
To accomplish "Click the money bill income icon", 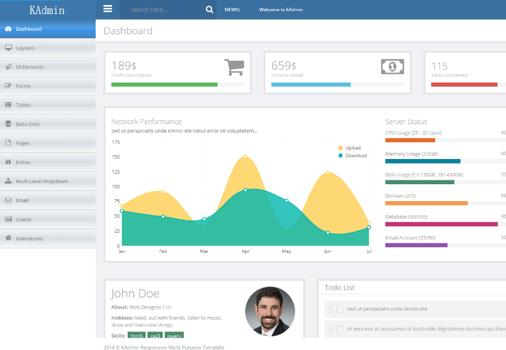I will [392, 66].
